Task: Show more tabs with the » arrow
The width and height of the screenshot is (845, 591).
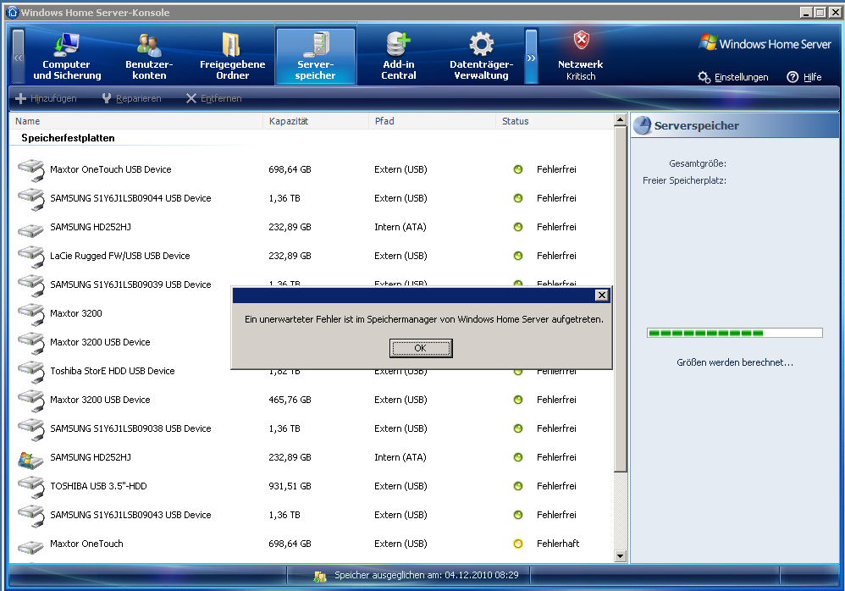Action: point(532,57)
